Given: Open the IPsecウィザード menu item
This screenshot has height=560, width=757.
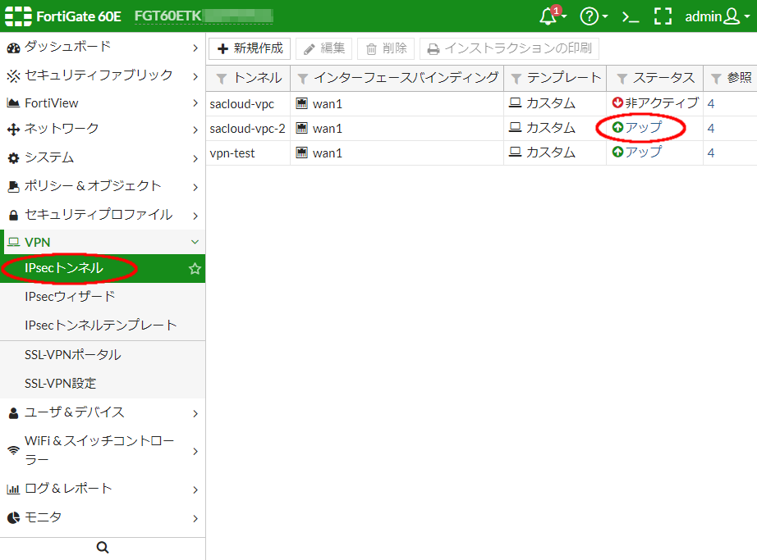Looking at the screenshot, I should tap(70, 296).
